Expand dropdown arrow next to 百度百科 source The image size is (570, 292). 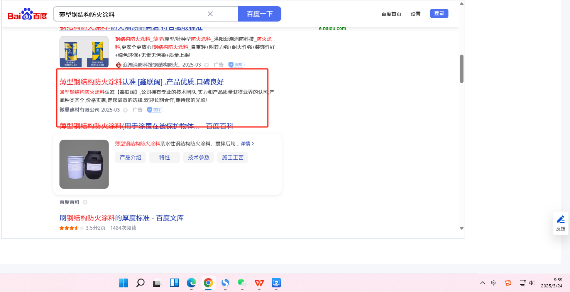click(x=85, y=202)
